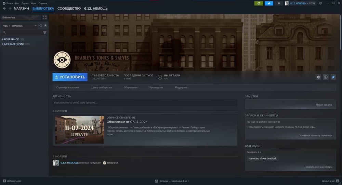This screenshot has height=185, width=342.
Task: Click the Add game plus icon
Action: point(4,181)
